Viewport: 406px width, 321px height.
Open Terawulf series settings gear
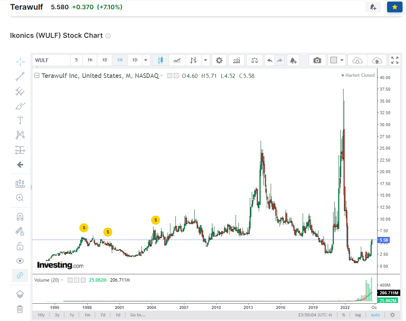(x=176, y=76)
